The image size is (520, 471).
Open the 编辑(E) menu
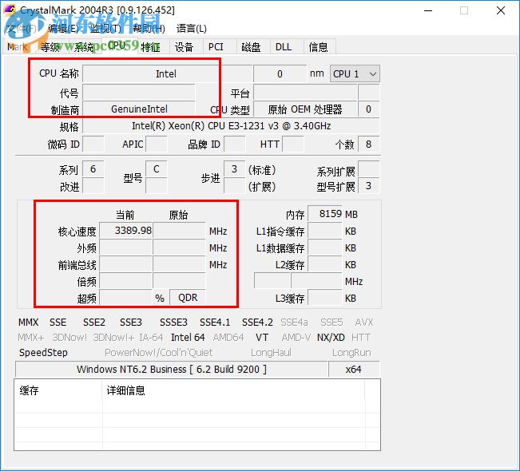63,29
